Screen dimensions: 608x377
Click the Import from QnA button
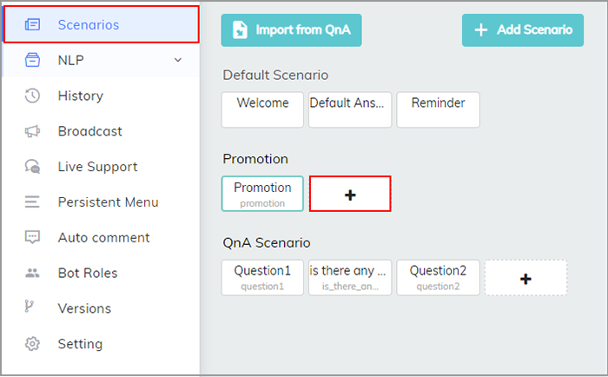(291, 30)
